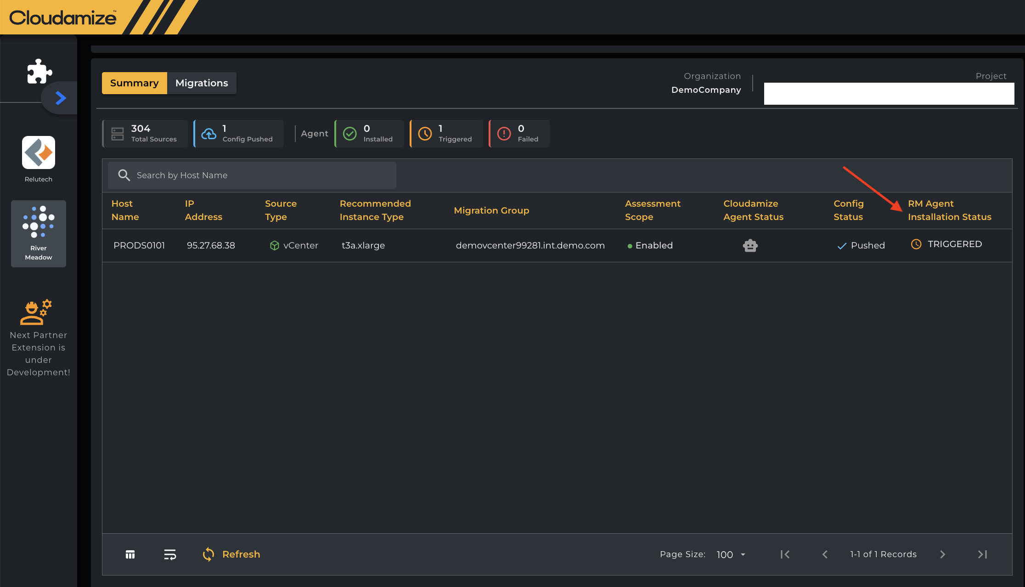Select host PRODS0101 in the table
This screenshot has width=1025, height=587.
(139, 245)
